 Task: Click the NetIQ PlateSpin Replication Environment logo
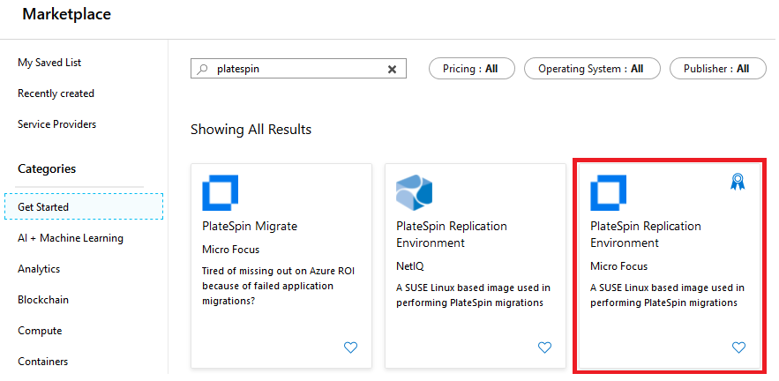tap(414, 192)
